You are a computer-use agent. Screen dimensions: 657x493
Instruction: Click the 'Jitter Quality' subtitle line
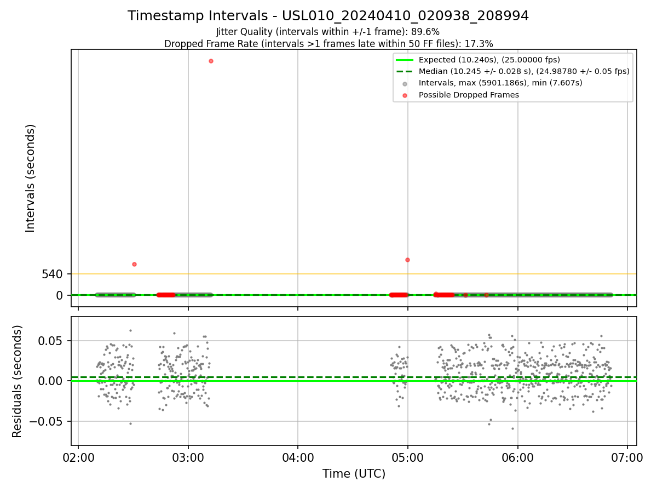point(328,32)
